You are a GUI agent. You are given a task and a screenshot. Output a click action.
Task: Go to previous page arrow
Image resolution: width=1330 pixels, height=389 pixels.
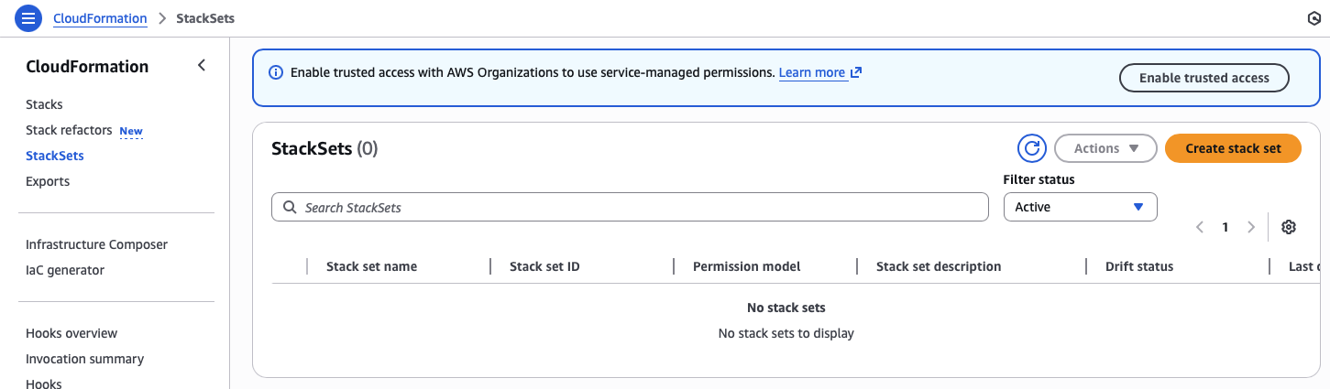pos(1200,227)
